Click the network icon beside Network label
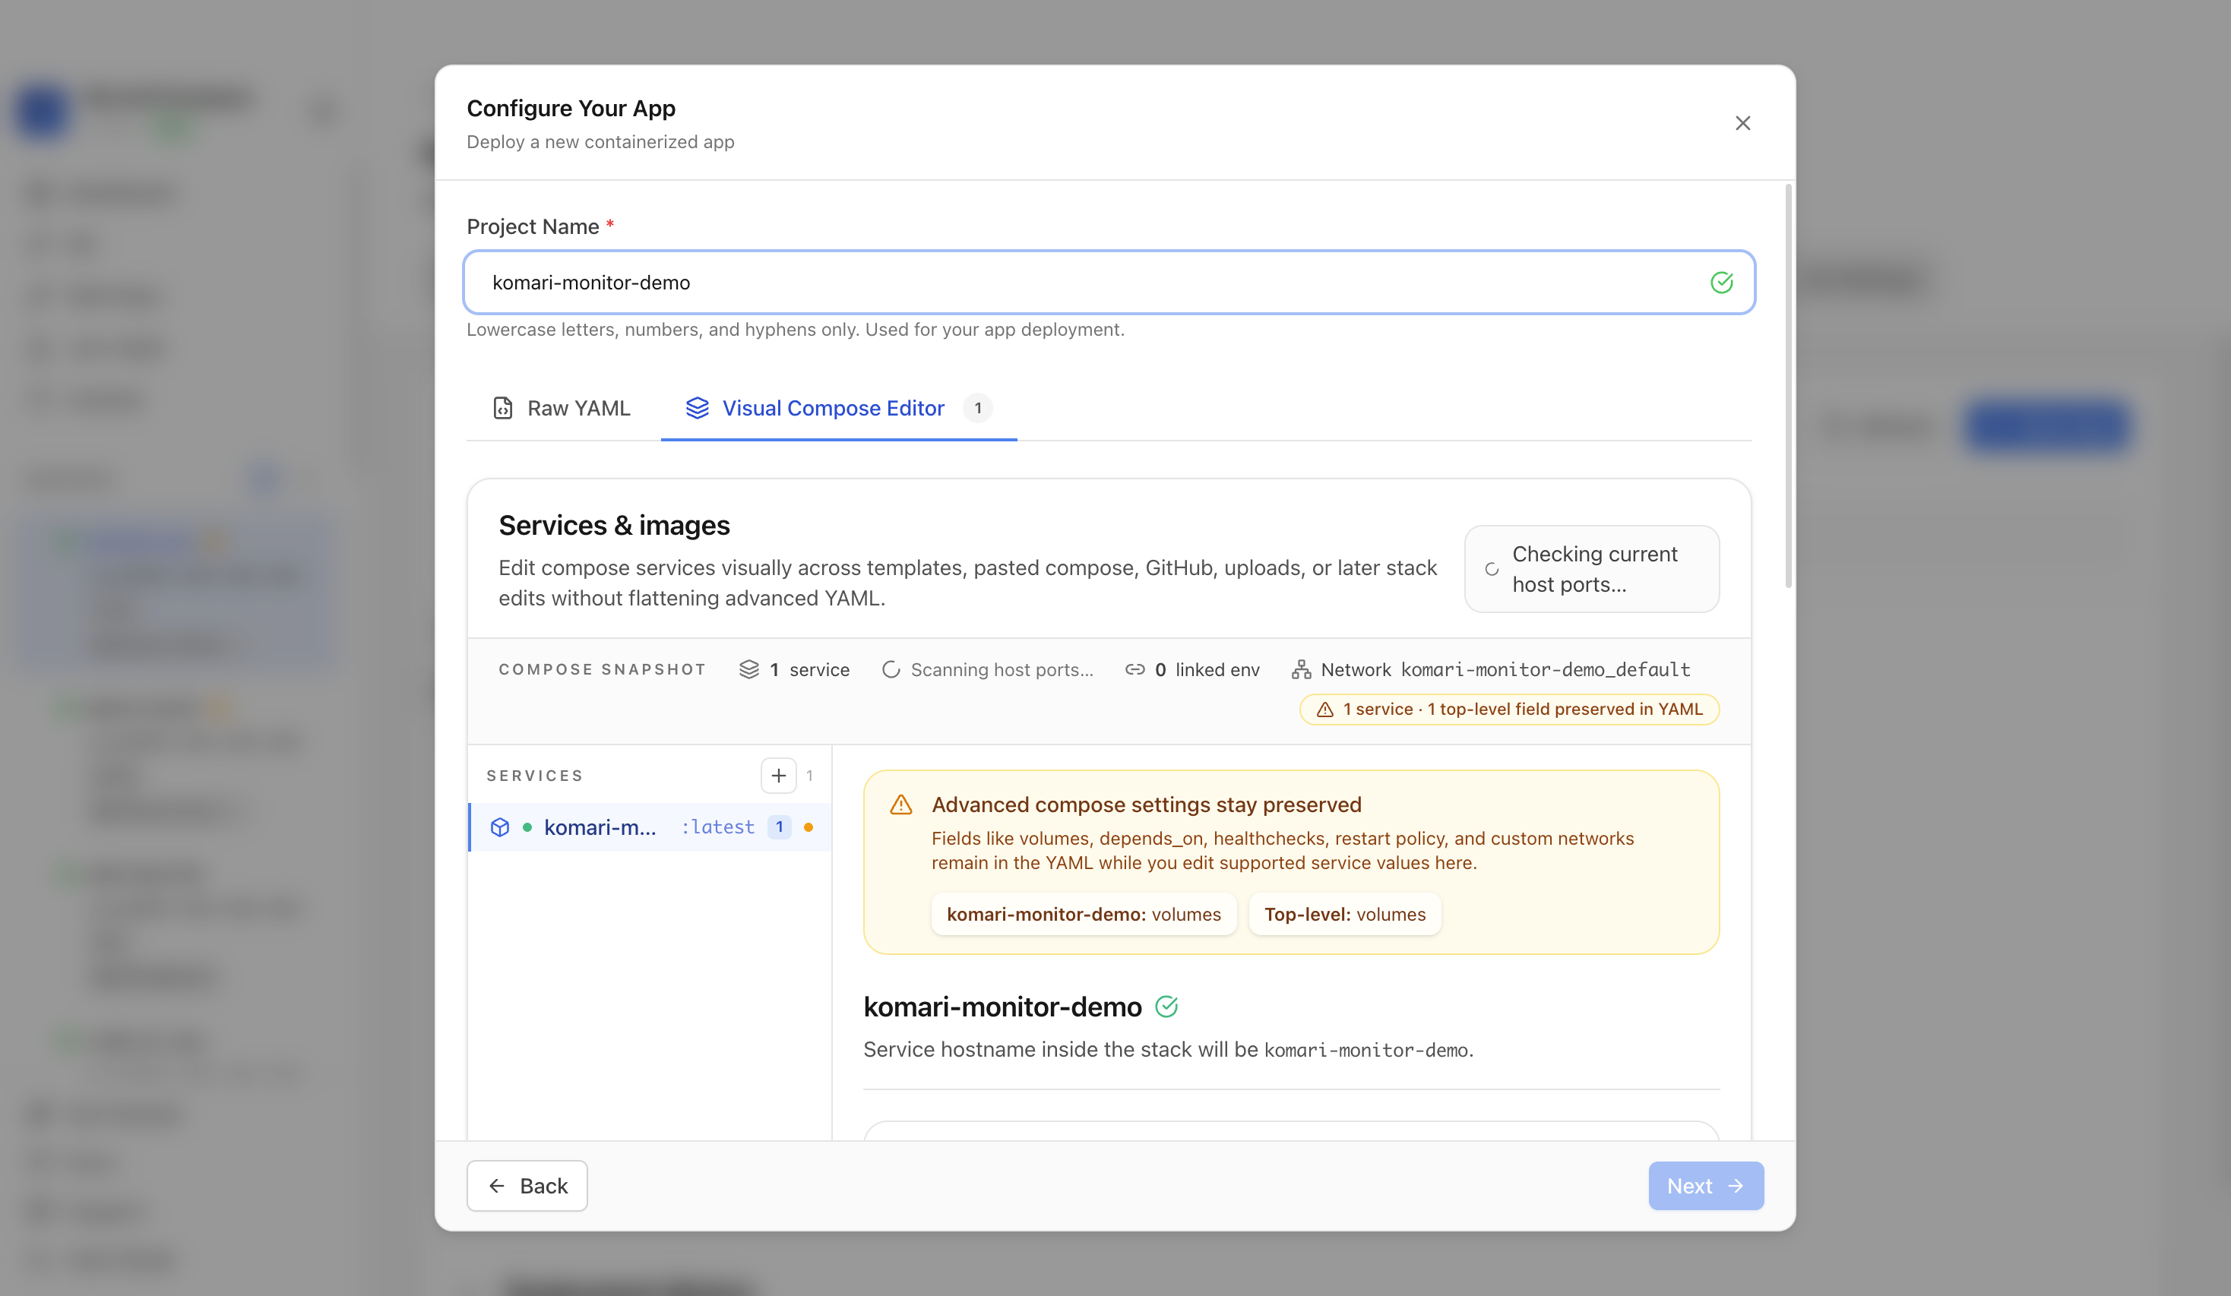 1301,669
